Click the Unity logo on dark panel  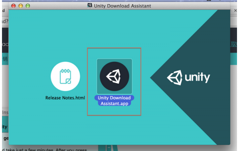coord(188,77)
